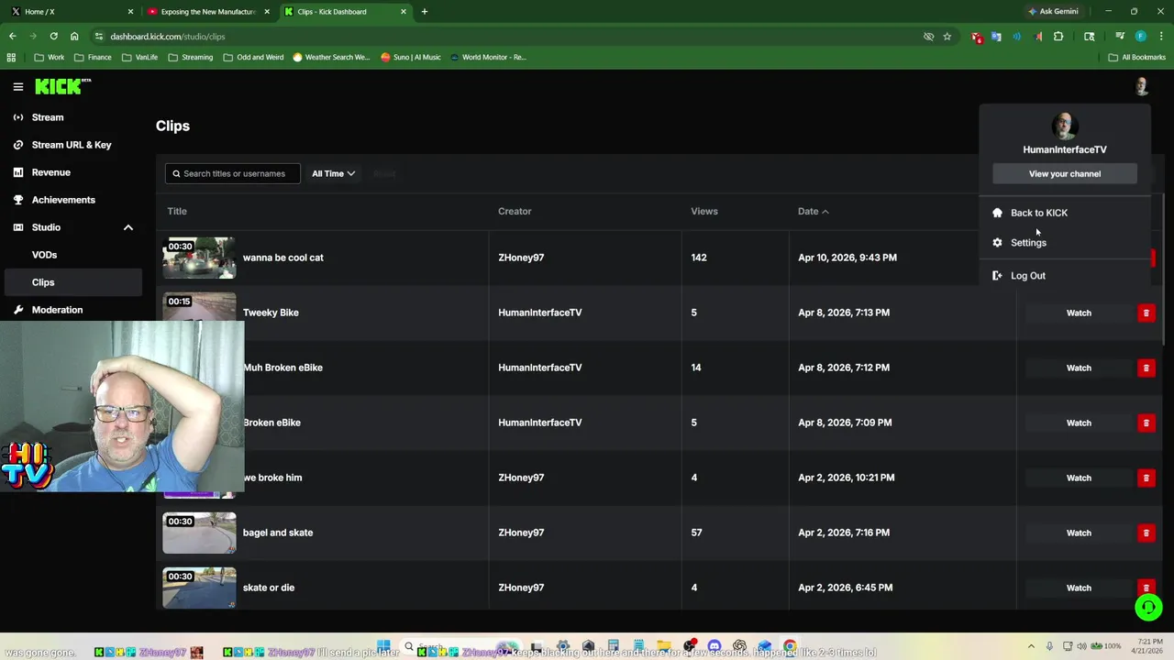Viewport: 1174px width, 660px height.
Task: Click the Moderation wrench icon
Action: [x=18, y=310]
